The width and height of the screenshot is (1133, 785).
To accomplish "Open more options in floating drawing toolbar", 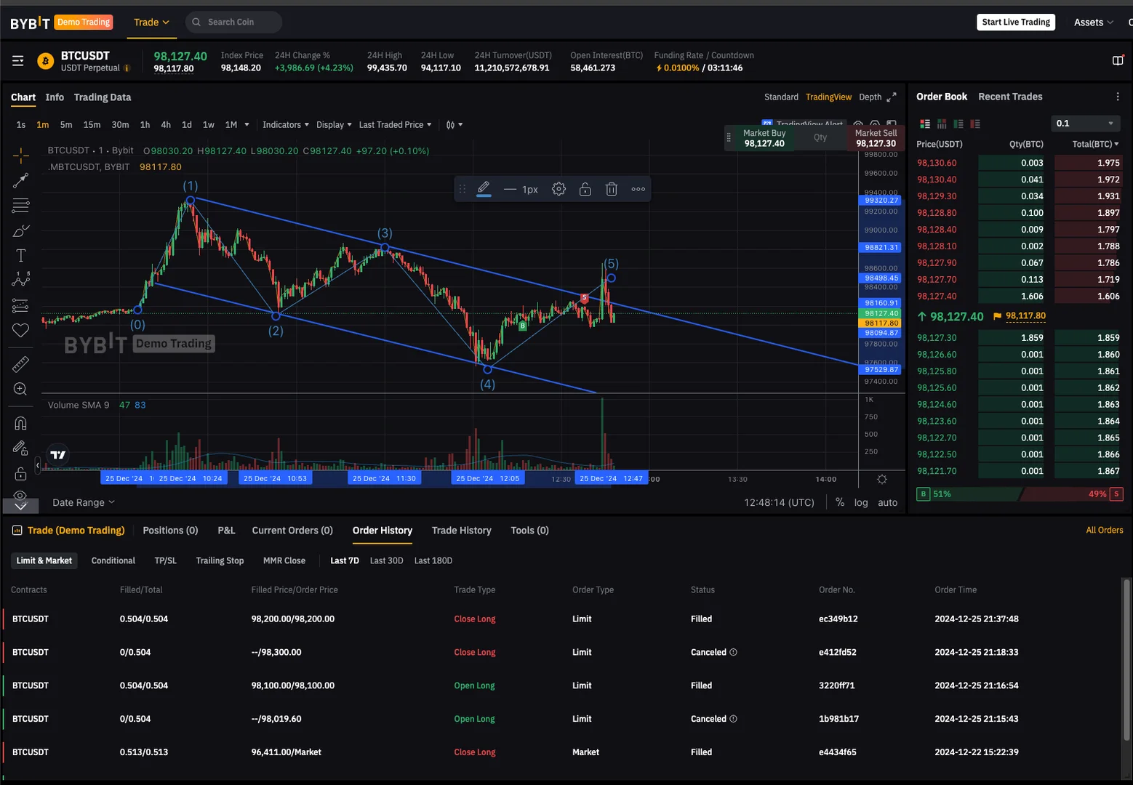I will click(638, 189).
